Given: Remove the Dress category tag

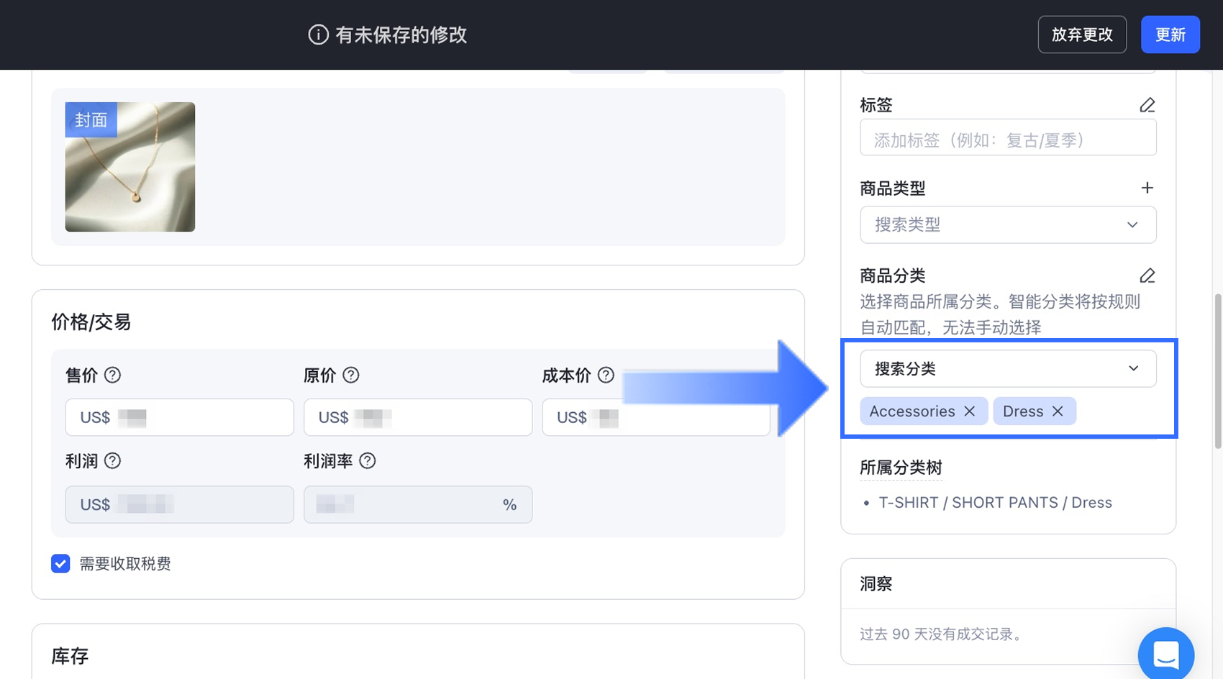Looking at the screenshot, I should point(1058,411).
